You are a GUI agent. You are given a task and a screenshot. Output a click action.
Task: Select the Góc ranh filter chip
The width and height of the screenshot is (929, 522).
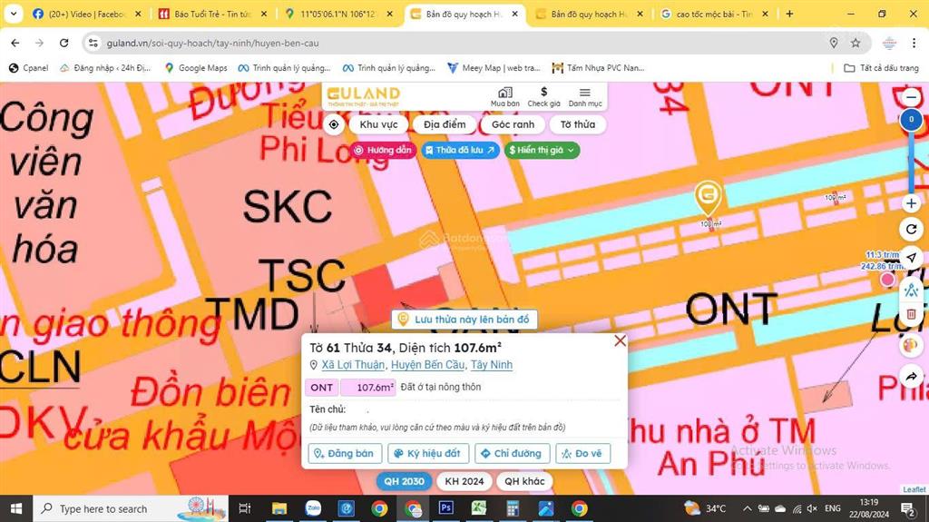click(x=513, y=124)
